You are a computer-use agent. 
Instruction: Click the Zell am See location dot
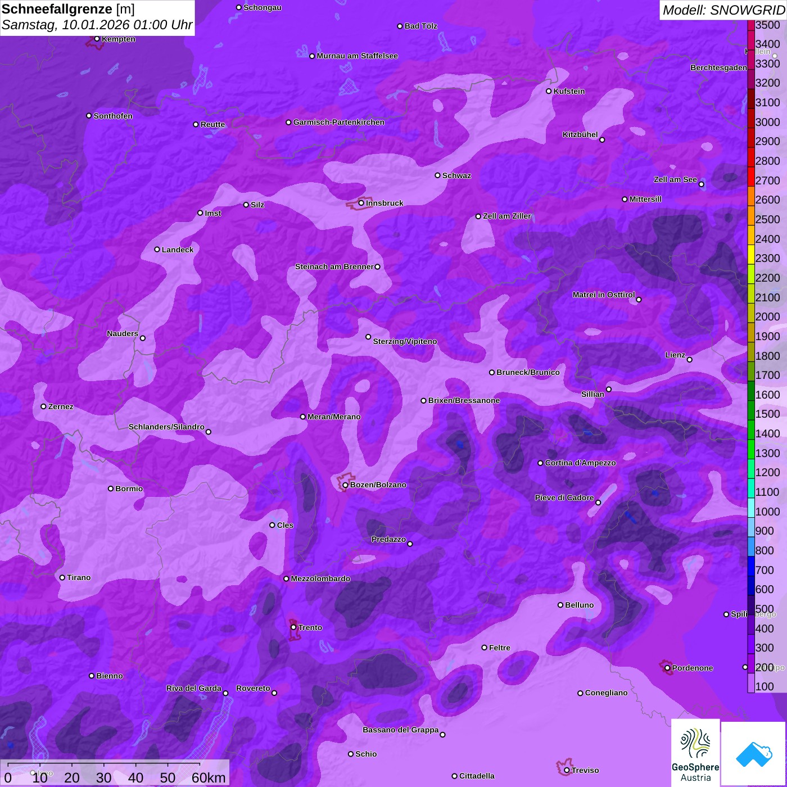[x=702, y=184]
